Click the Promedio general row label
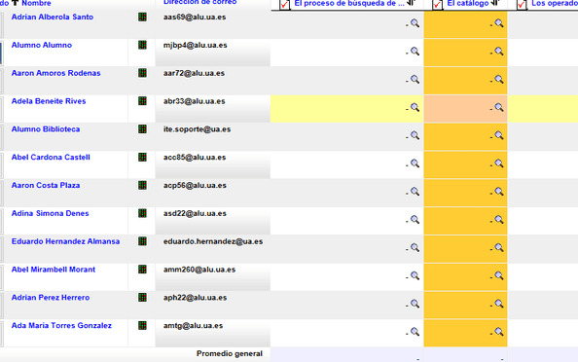The width and height of the screenshot is (578, 362). 230,353
